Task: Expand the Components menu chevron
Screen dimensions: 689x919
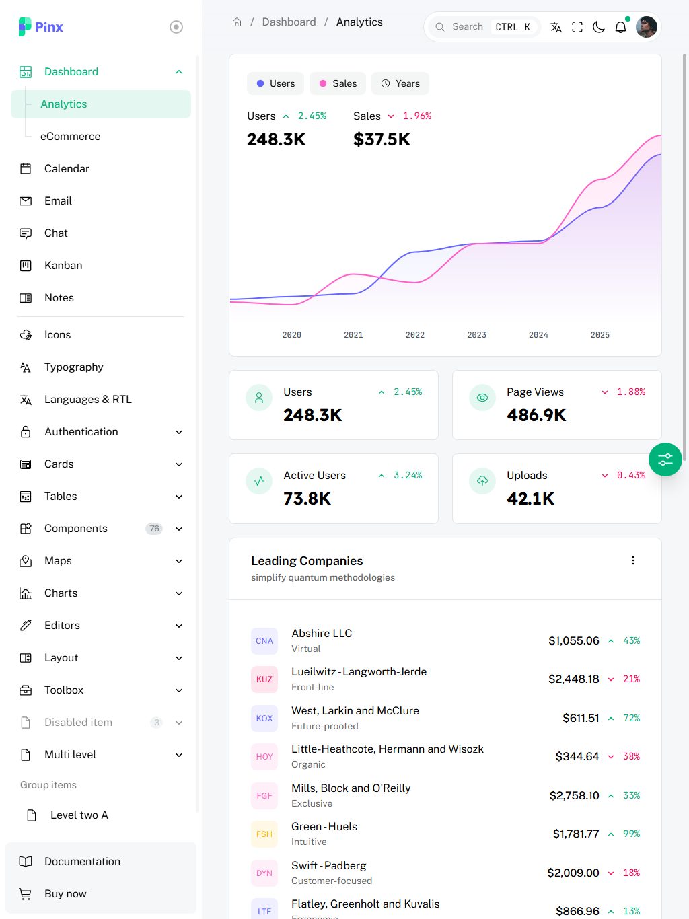Action: pyautogui.click(x=179, y=529)
